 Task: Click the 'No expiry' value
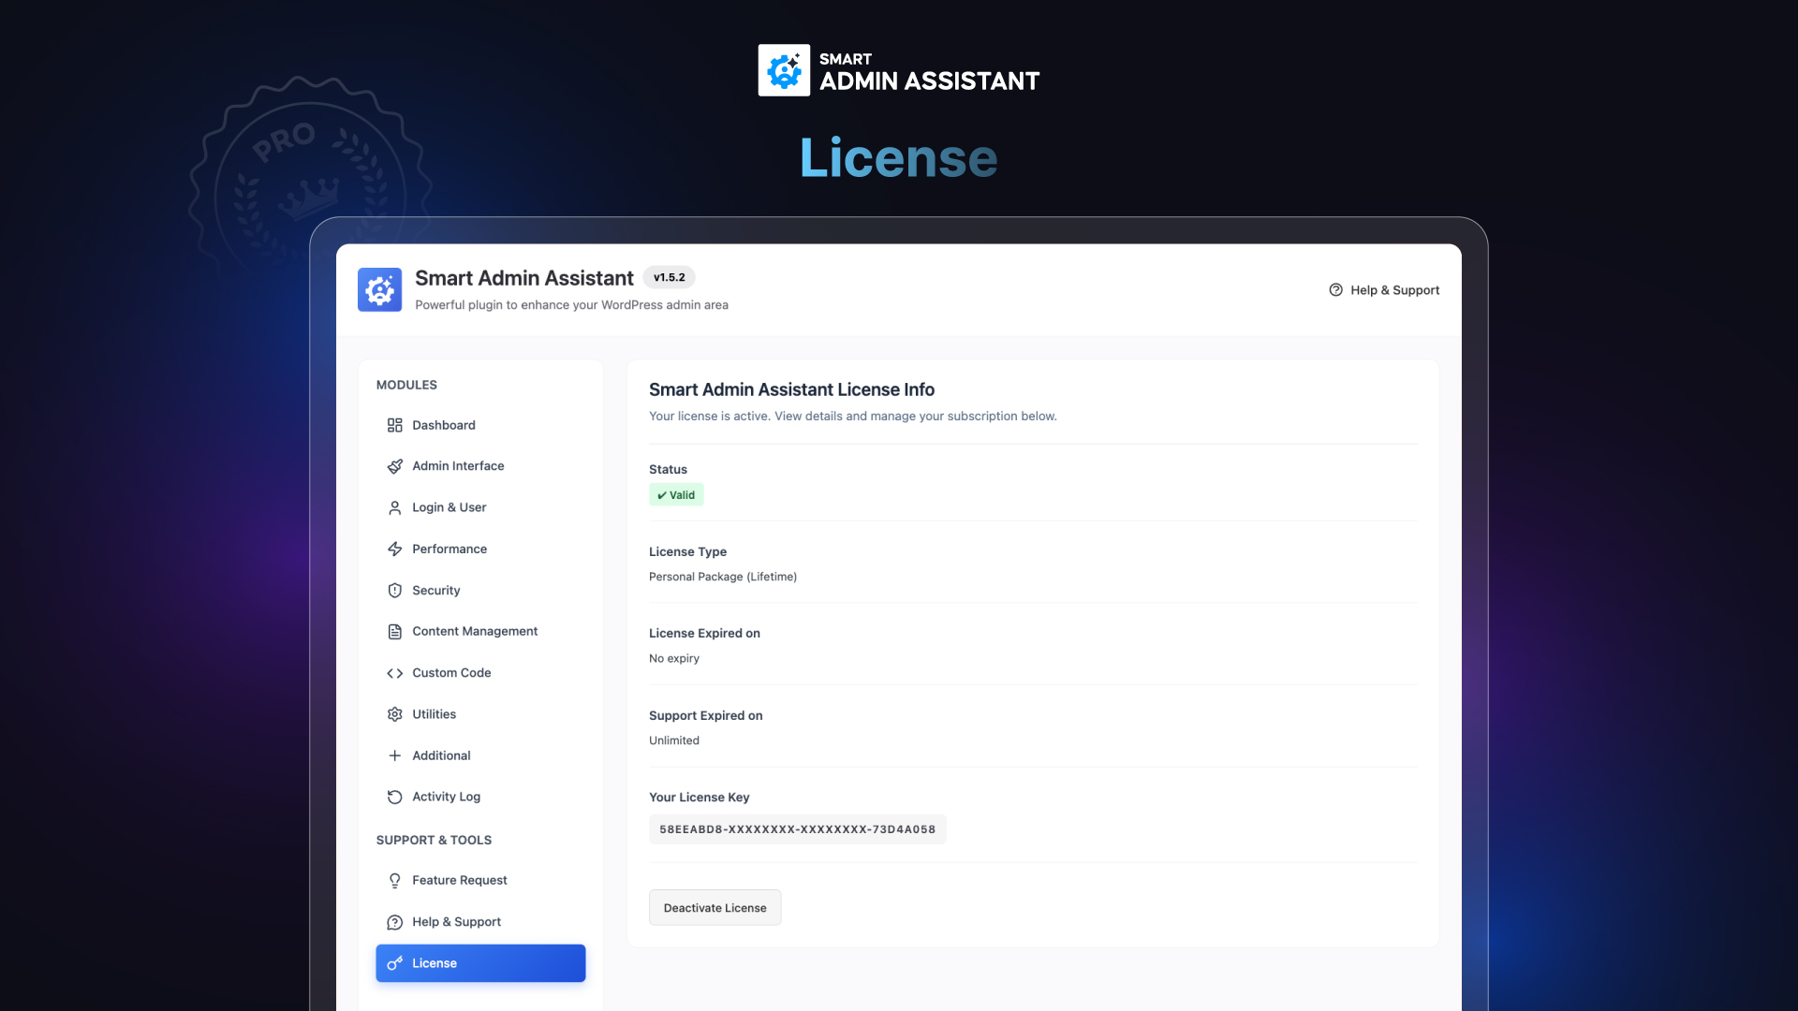tap(674, 659)
